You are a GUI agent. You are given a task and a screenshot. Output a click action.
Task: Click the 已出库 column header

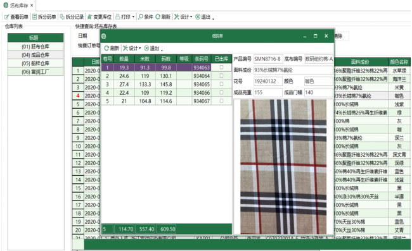point(221,59)
